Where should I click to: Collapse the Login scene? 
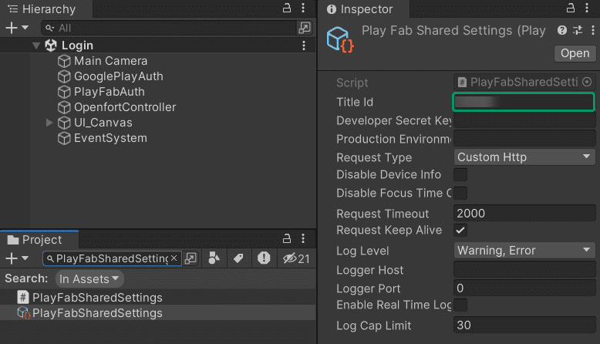click(36, 46)
